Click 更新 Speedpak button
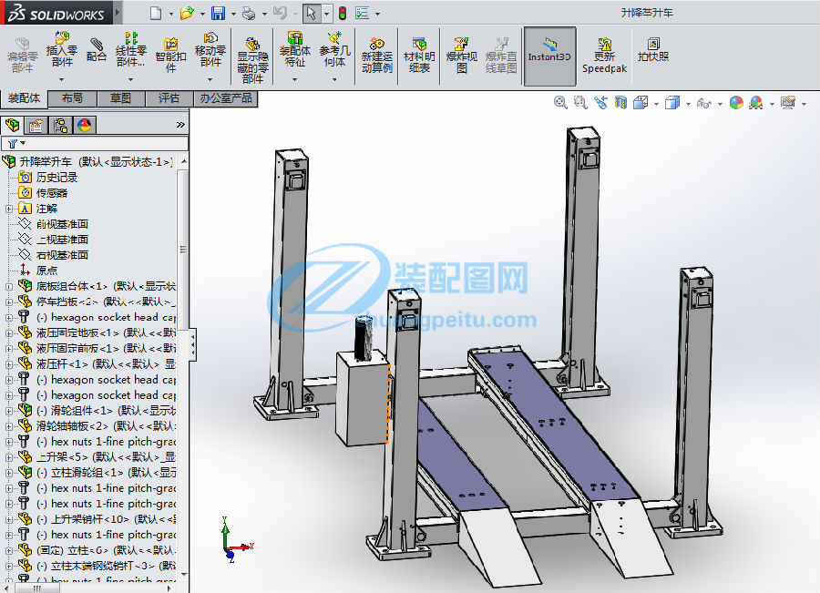The height and width of the screenshot is (593, 820). coord(604,55)
